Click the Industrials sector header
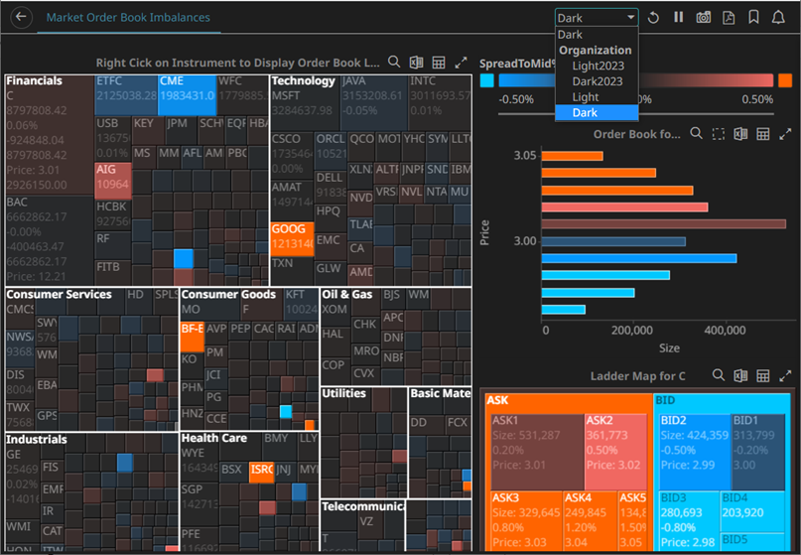801x555 pixels. [37, 440]
